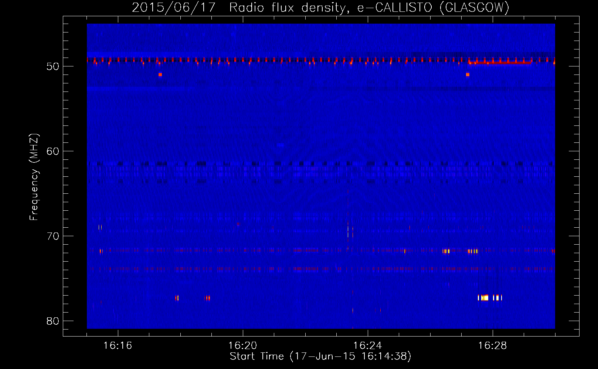Image resolution: width=598 pixels, height=369 pixels.
Task: Click the '16:28' time tick label
Action: [493, 345]
